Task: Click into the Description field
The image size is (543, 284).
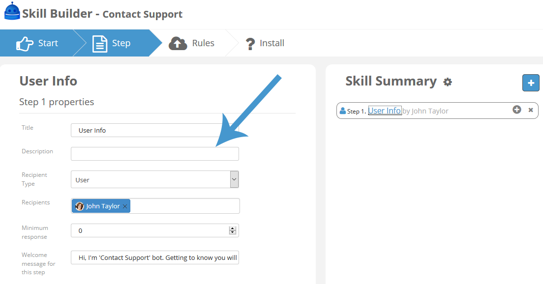Action: (x=155, y=154)
